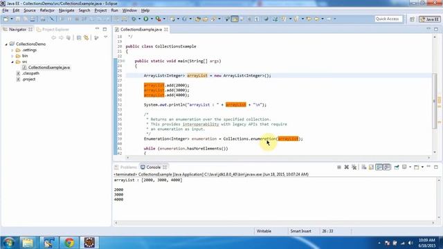Viewport: 443px width, 249px height.
Task: Click the Save toolbar icon
Action: tap(18, 19)
